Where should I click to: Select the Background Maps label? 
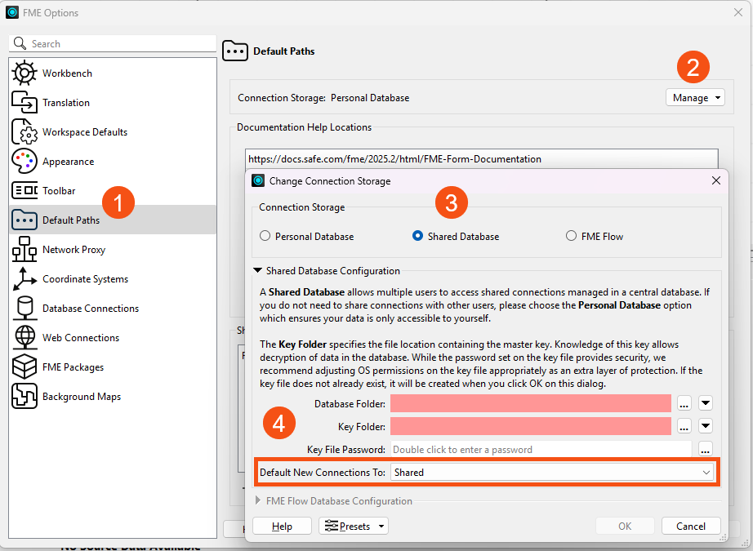point(82,397)
